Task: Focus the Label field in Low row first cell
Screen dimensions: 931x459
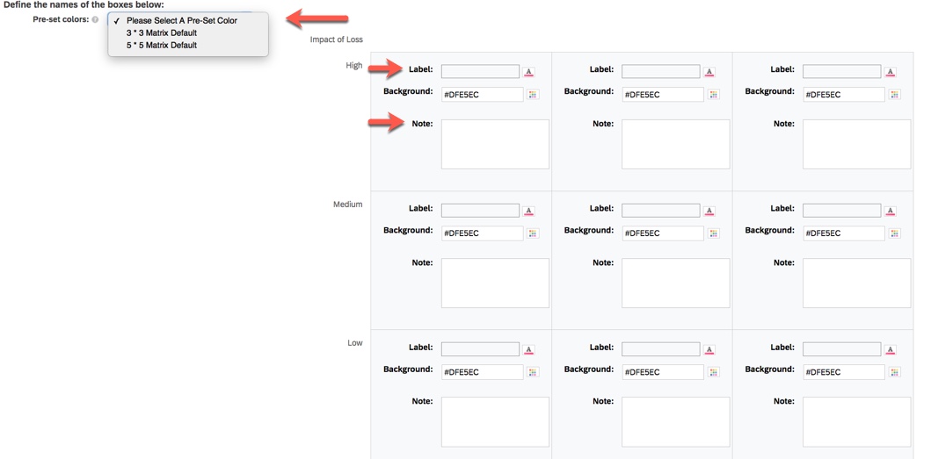Action: point(480,349)
